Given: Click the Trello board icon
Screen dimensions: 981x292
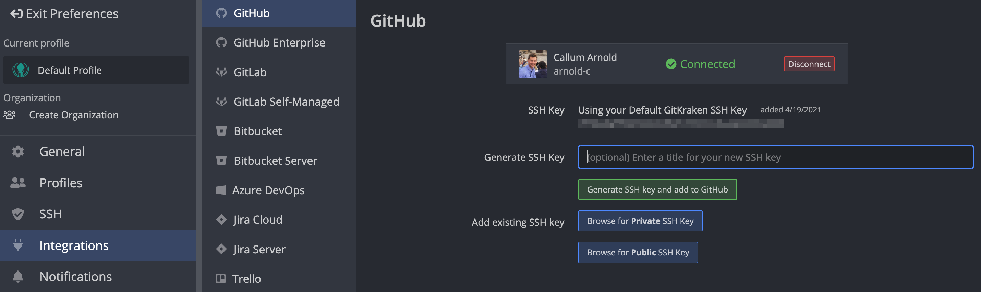Looking at the screenshot, I should pos(220,279).
